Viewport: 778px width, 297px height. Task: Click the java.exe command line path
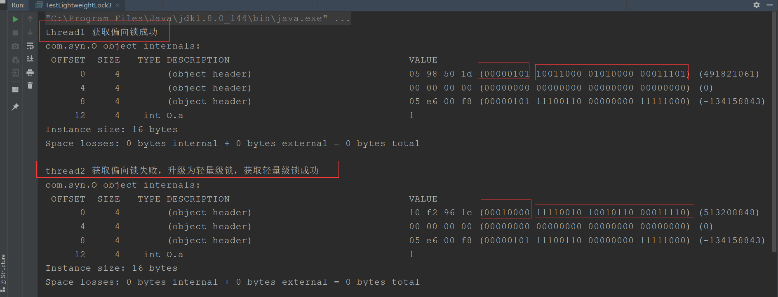click(198, 19)
